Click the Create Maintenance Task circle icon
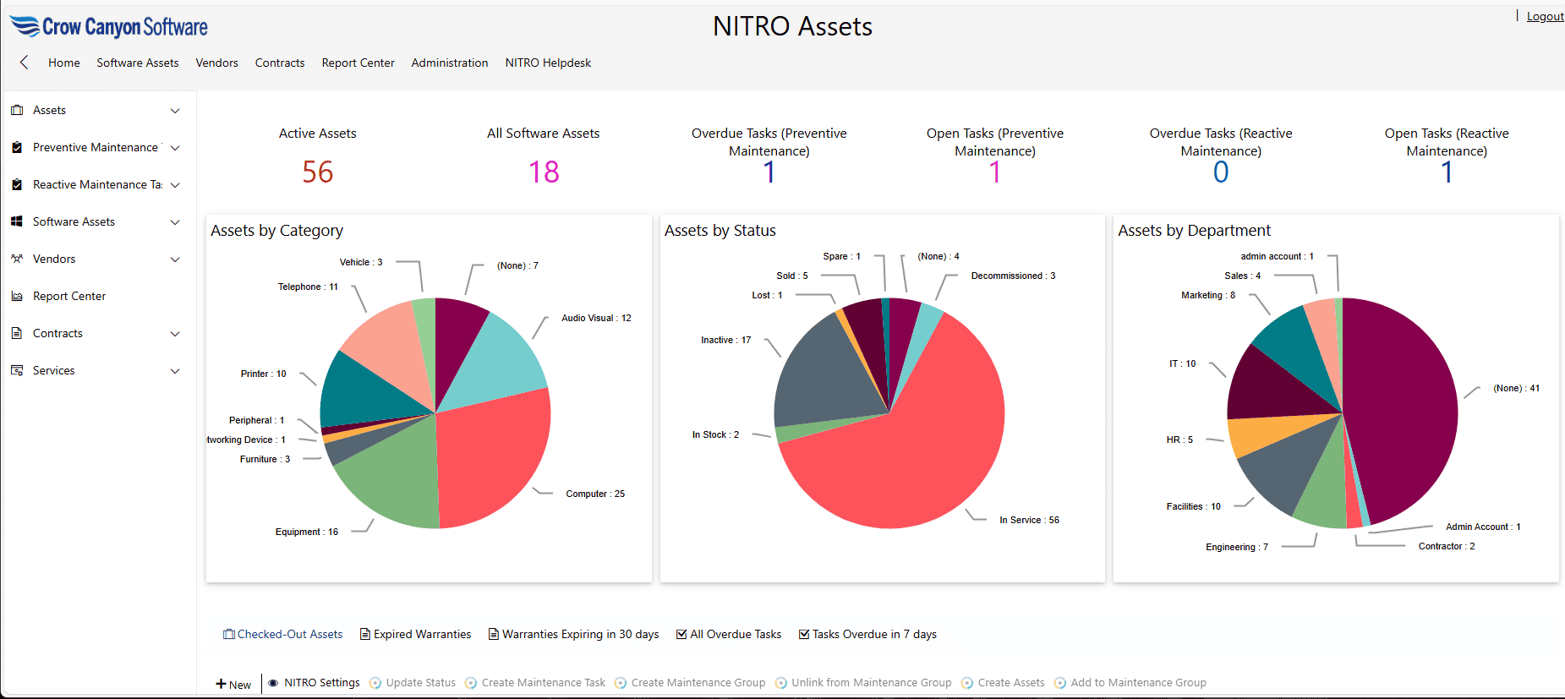This screenshot has height=699, width=1565. click(x=471, y=683)
